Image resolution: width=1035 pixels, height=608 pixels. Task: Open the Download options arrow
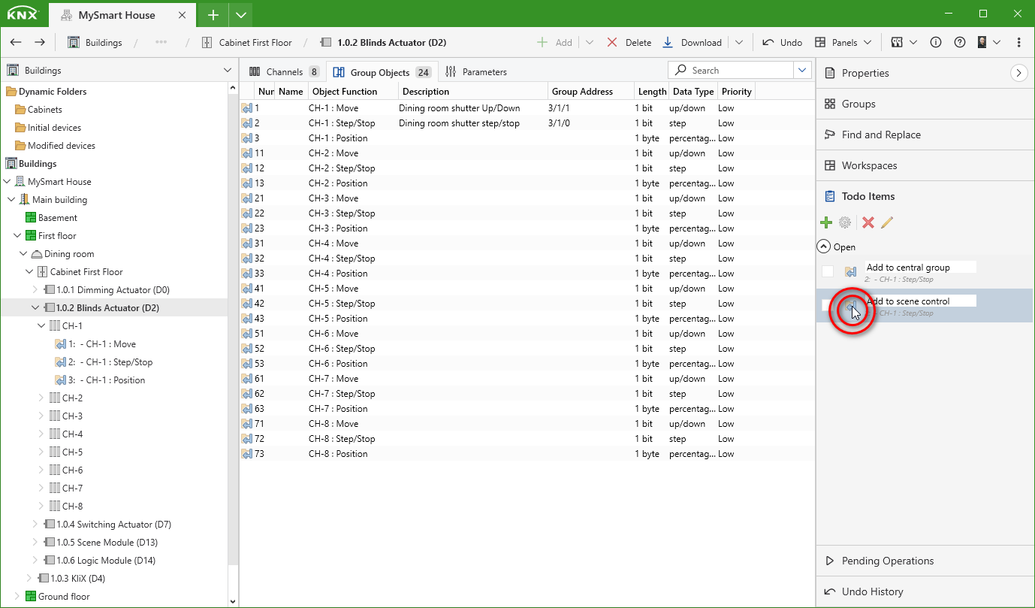[739, 43]
